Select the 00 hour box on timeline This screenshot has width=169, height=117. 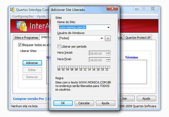coord(59,67)
